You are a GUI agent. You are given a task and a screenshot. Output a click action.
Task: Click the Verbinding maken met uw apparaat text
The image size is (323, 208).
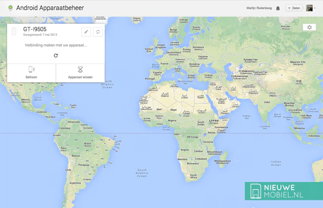[x=56, y=45]
